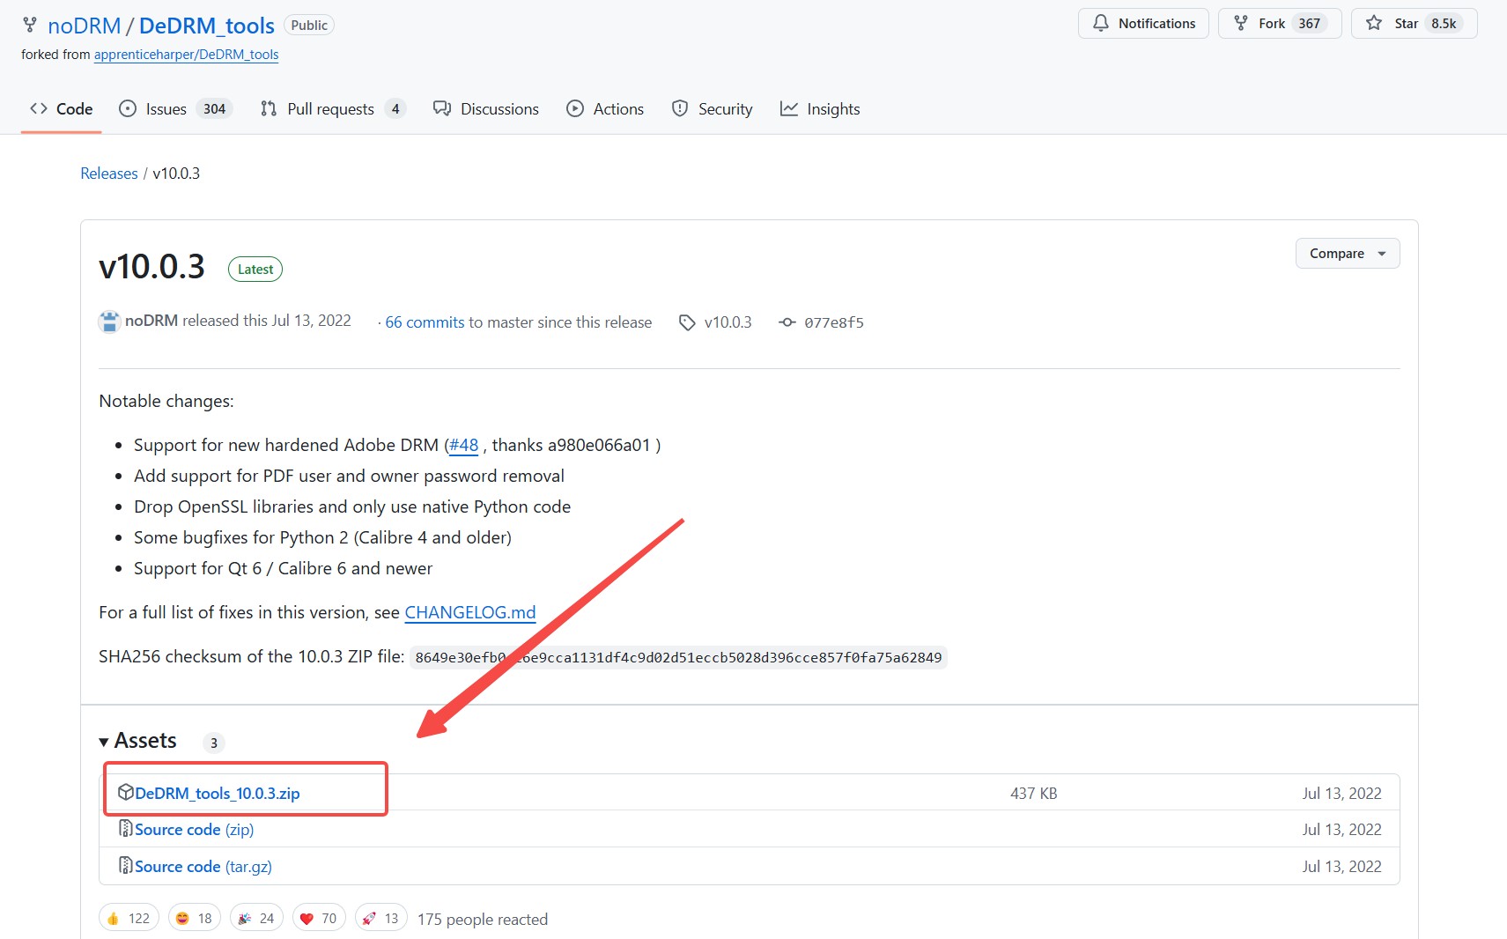
Task: Open the DeDRM_tools repository link
Action: click(x=207, y=26)
